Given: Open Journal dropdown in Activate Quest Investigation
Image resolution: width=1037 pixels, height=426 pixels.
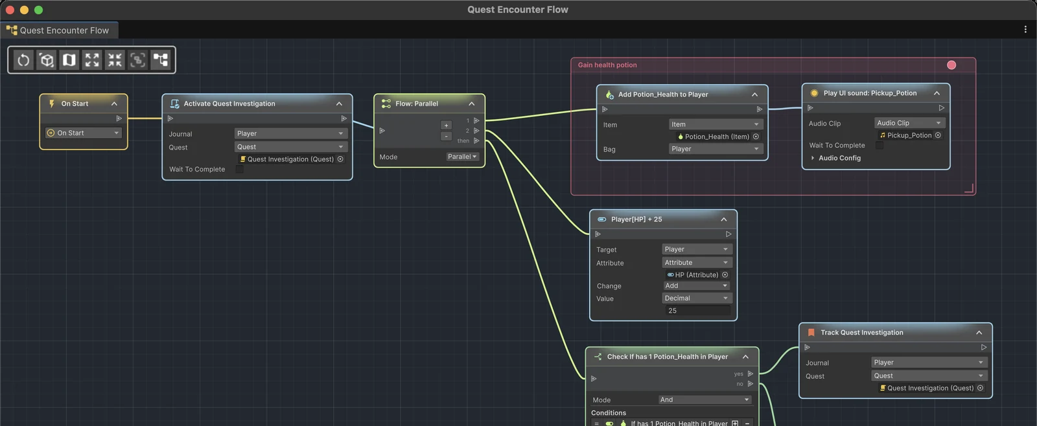Looking at the screenshot, I should (291, 133).
